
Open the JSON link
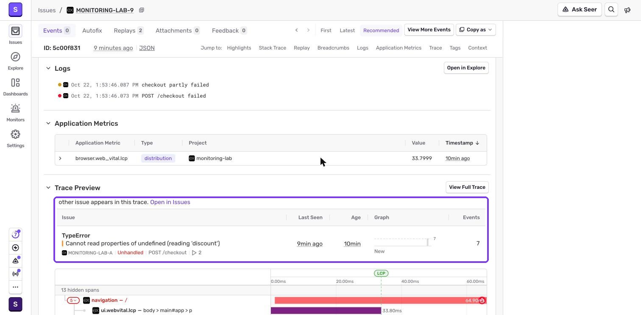(147, 48)
